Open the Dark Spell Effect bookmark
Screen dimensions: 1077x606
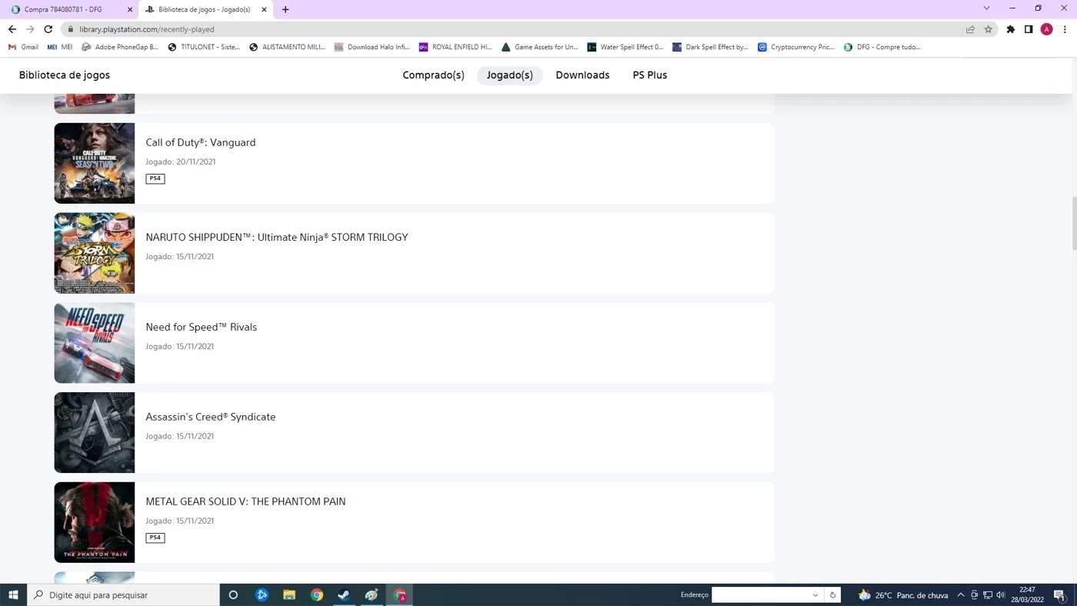[x=710, y=47]
